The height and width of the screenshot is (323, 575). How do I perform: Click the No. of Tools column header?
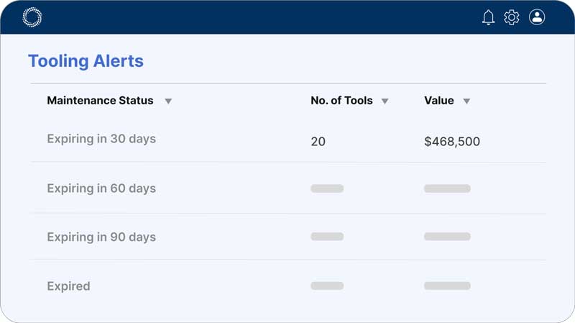tap(341, 101)
